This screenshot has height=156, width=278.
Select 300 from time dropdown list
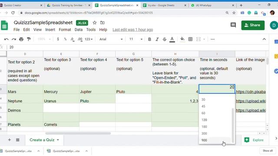pyautogui.click(x=215, y=133)
